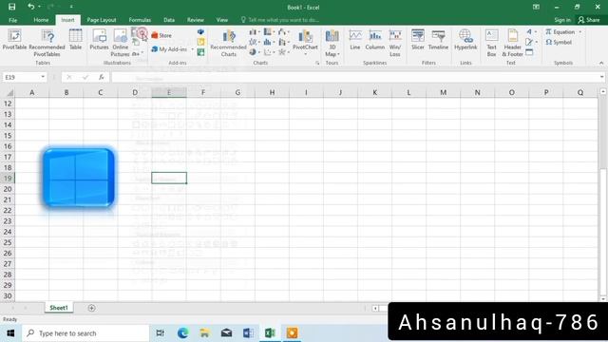Expand the Name Box dropdown
Viewport: 608px width, 342px height.
43,77
